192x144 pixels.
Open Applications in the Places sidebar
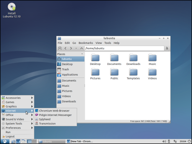click(71, 74)
